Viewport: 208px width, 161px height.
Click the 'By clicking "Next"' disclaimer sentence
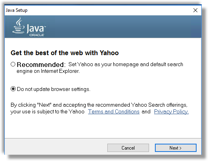point(99,105)
